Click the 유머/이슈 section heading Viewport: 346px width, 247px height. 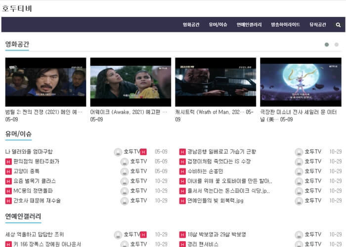tap(18, 134)
